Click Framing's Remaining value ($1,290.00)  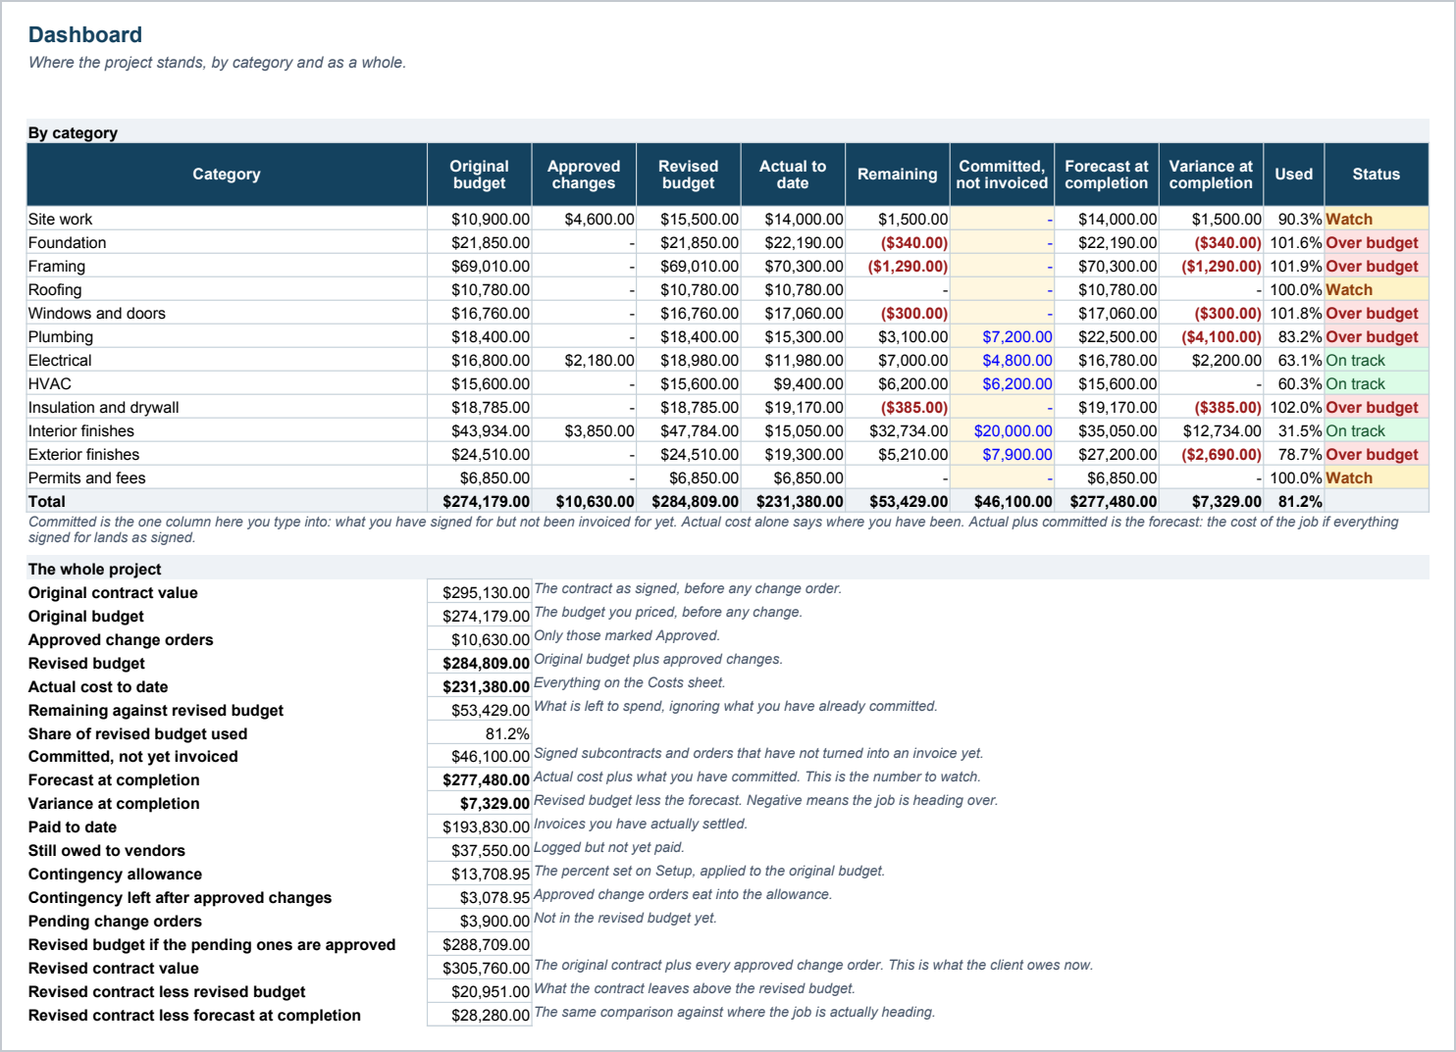coord(898,266)
